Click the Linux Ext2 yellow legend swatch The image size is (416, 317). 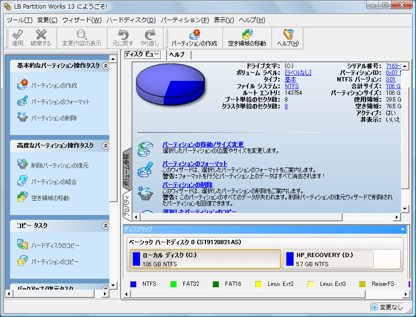259,284
